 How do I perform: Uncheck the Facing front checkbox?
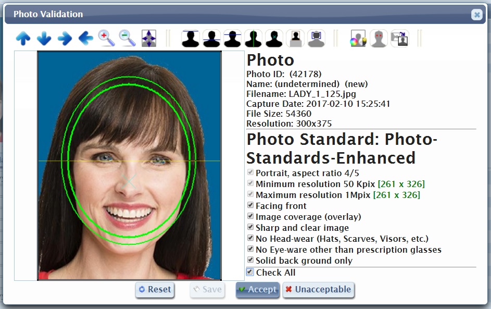[250, 205]
